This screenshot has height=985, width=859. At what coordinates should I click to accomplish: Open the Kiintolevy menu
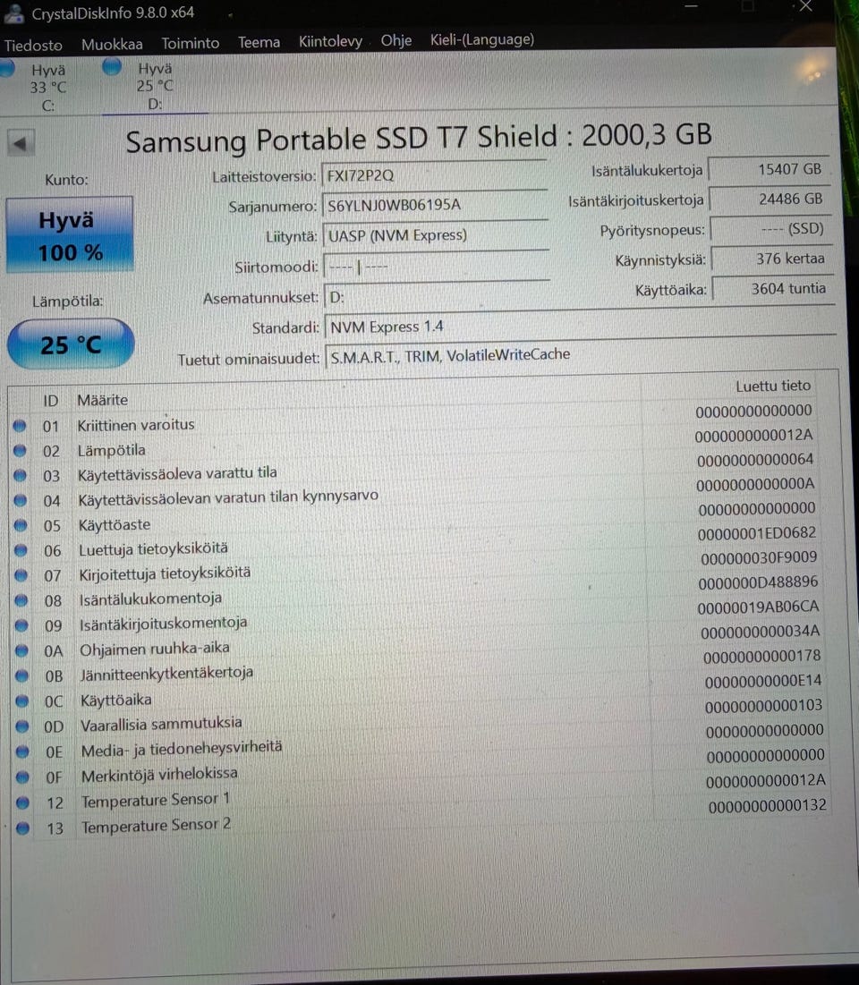coord(330,41)
